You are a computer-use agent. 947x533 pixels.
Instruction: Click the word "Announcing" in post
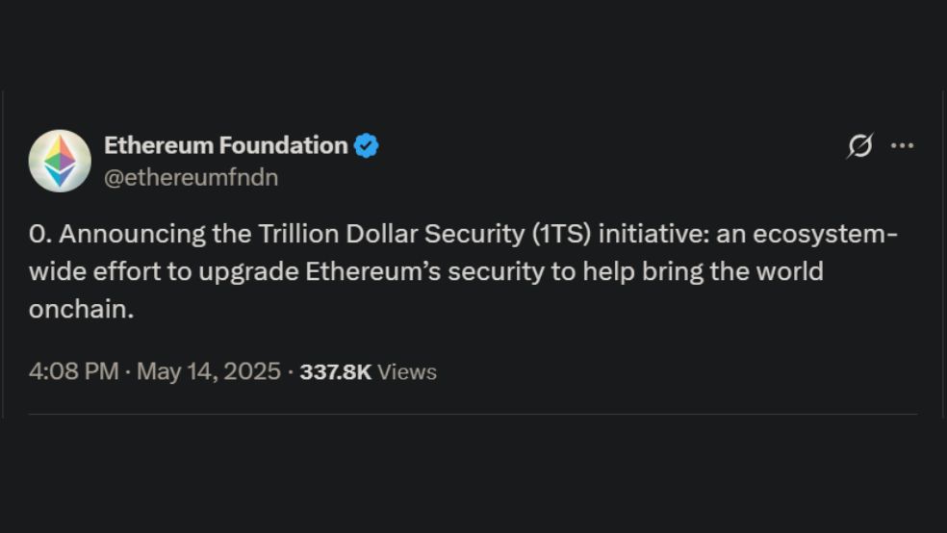click(x=132, y=234)
